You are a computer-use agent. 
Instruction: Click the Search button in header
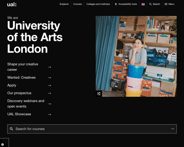click(x=155, y=4)
